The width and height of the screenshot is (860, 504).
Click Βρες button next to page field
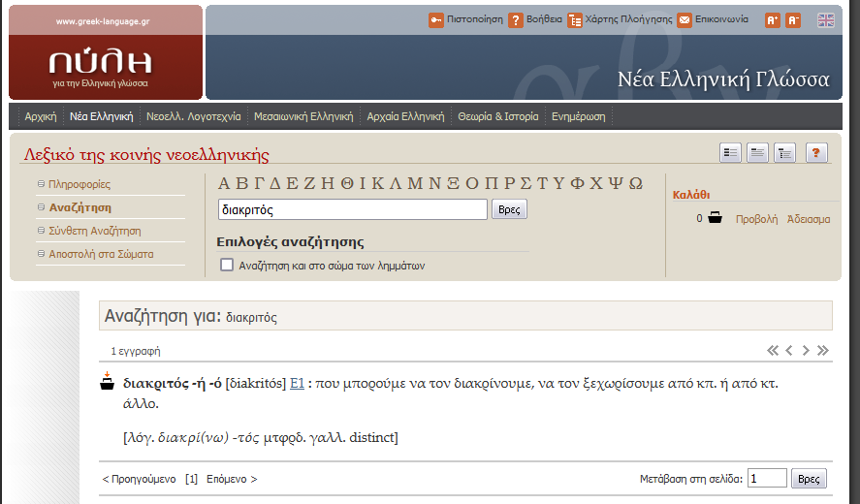pyautogui.click(x=809, y=479)
